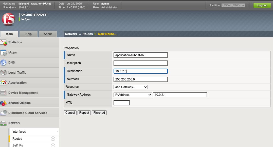Click the Cancel button

pyautogui.click(x=70, y=113)
